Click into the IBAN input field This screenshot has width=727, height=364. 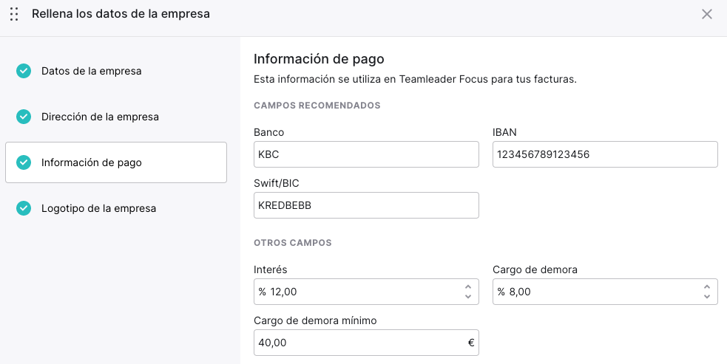pyautogui.click(x=605, y=154)
